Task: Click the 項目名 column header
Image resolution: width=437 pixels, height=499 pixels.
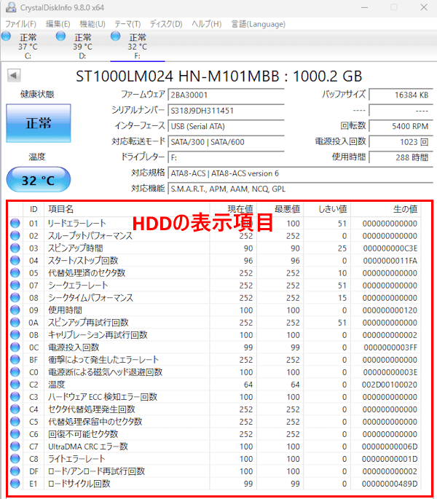Action: tap(127, 209)
